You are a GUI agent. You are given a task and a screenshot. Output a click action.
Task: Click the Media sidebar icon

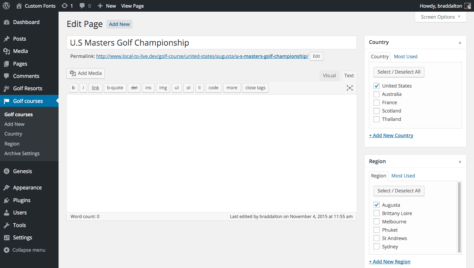click(6, 51)
